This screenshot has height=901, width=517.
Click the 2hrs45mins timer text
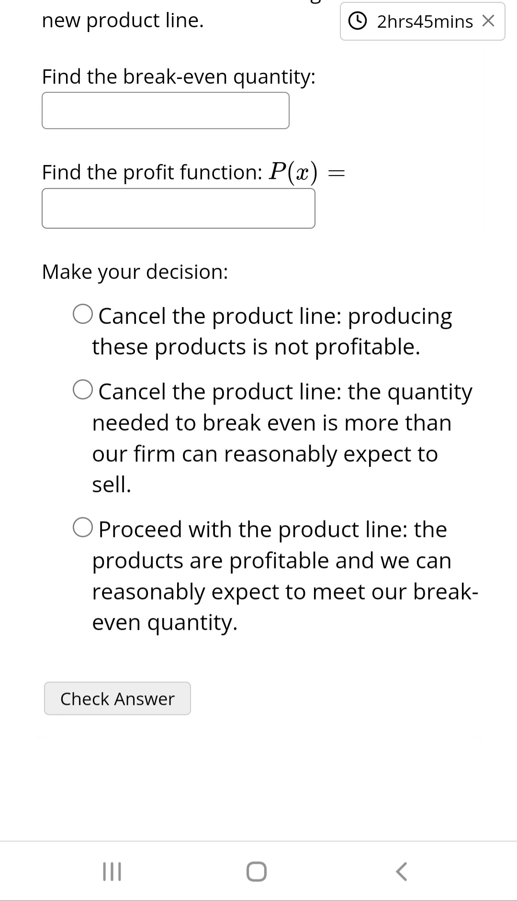(x=425, y=22)
